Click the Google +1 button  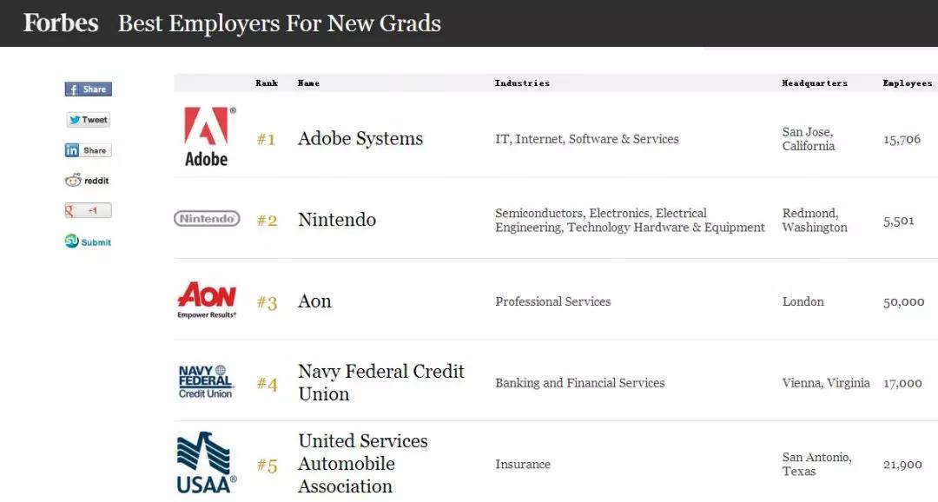(88, 210)
